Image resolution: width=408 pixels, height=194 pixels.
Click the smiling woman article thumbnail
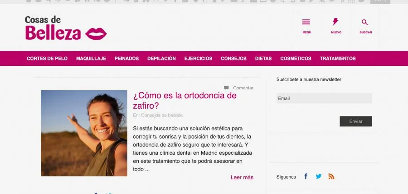pos(84,133)
